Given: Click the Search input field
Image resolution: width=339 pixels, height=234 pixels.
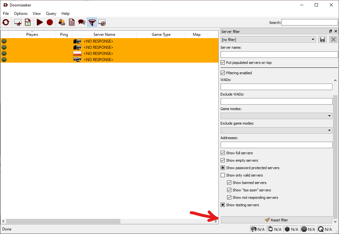Looking at the screenshot, I should pyautogui.click(x=310, y=22).
